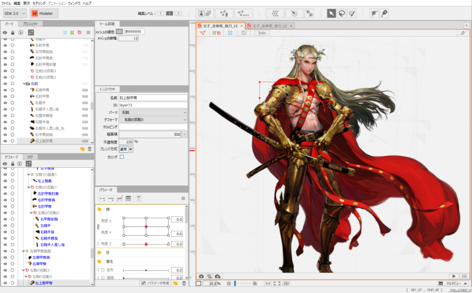Hide 左上腕裏 in the Deformer panel
Image resolution: width=472 pixels, height=293 pixels.
tap(5, 181)
